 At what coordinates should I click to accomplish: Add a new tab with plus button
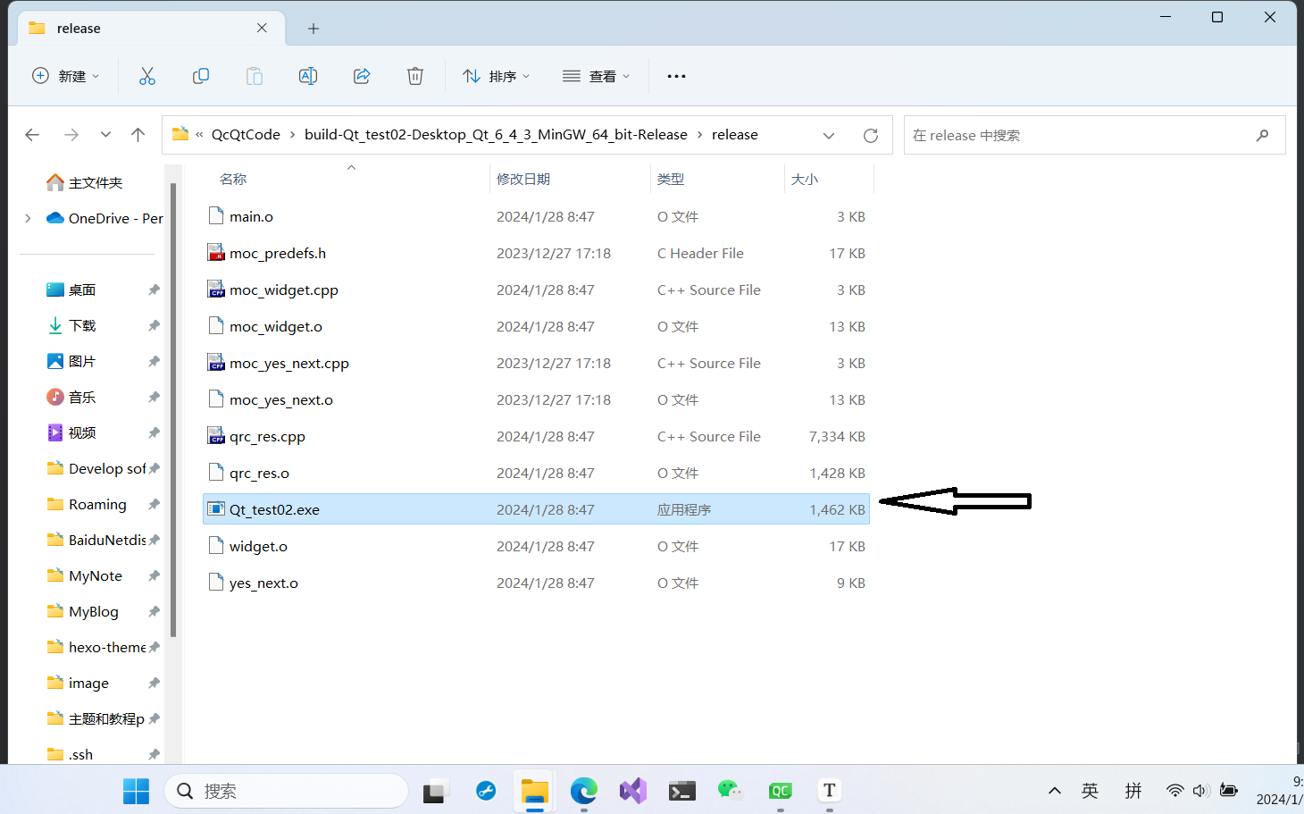coord(313,29)
